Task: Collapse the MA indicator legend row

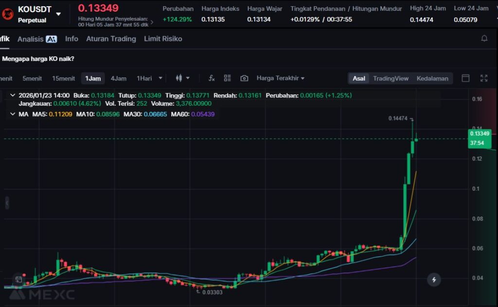Action: 12,114
